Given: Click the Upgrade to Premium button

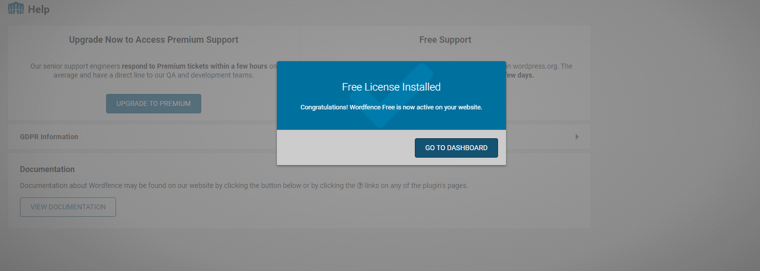Looking at the screenshot, I should point(153,103).
